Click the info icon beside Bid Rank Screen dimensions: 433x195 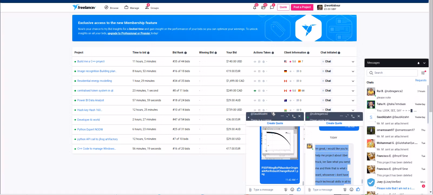(185, 53)
